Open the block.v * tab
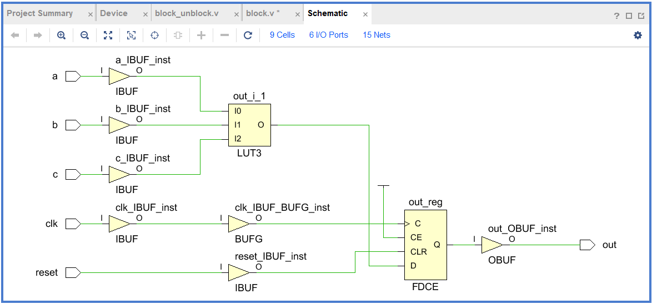652x304 pixels. coord(263,13)
